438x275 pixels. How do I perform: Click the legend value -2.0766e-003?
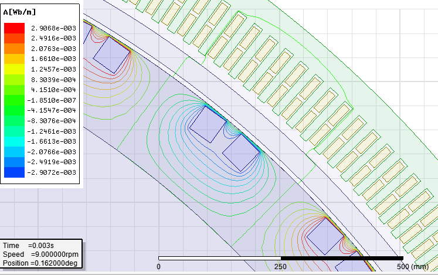[x=52, y=152]
